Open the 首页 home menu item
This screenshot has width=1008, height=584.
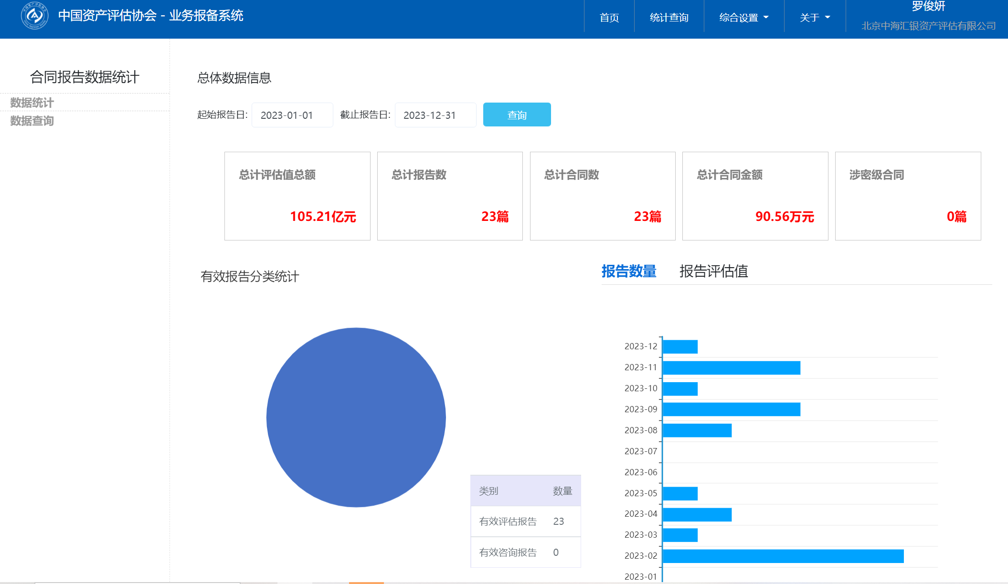point(609,18)
